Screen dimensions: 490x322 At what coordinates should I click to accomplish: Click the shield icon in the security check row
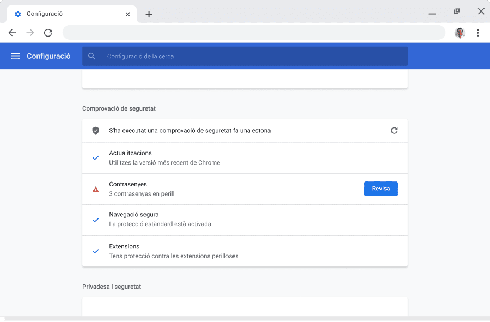[x=96, y=131]
